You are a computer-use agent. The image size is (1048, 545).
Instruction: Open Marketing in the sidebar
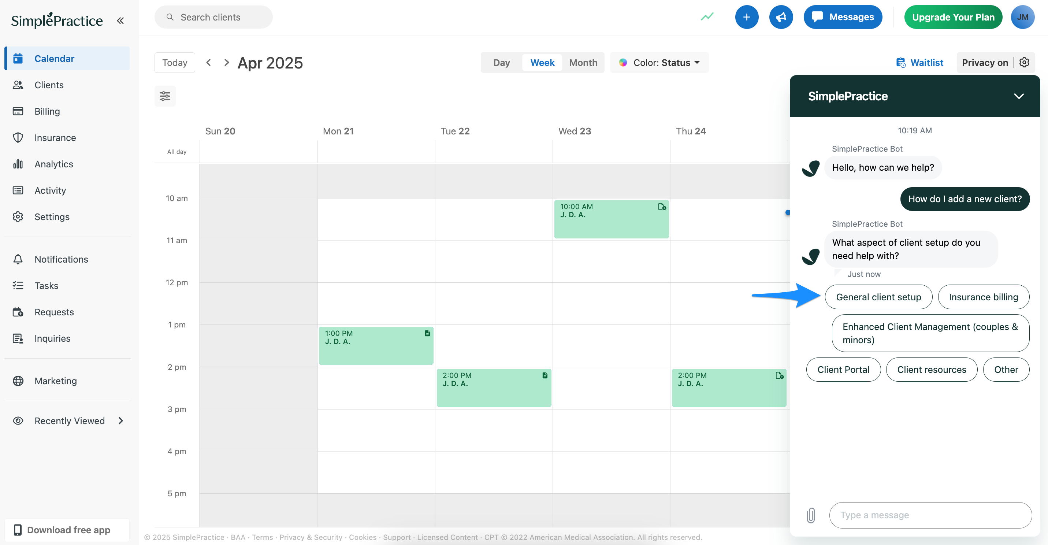pos(67,381)
